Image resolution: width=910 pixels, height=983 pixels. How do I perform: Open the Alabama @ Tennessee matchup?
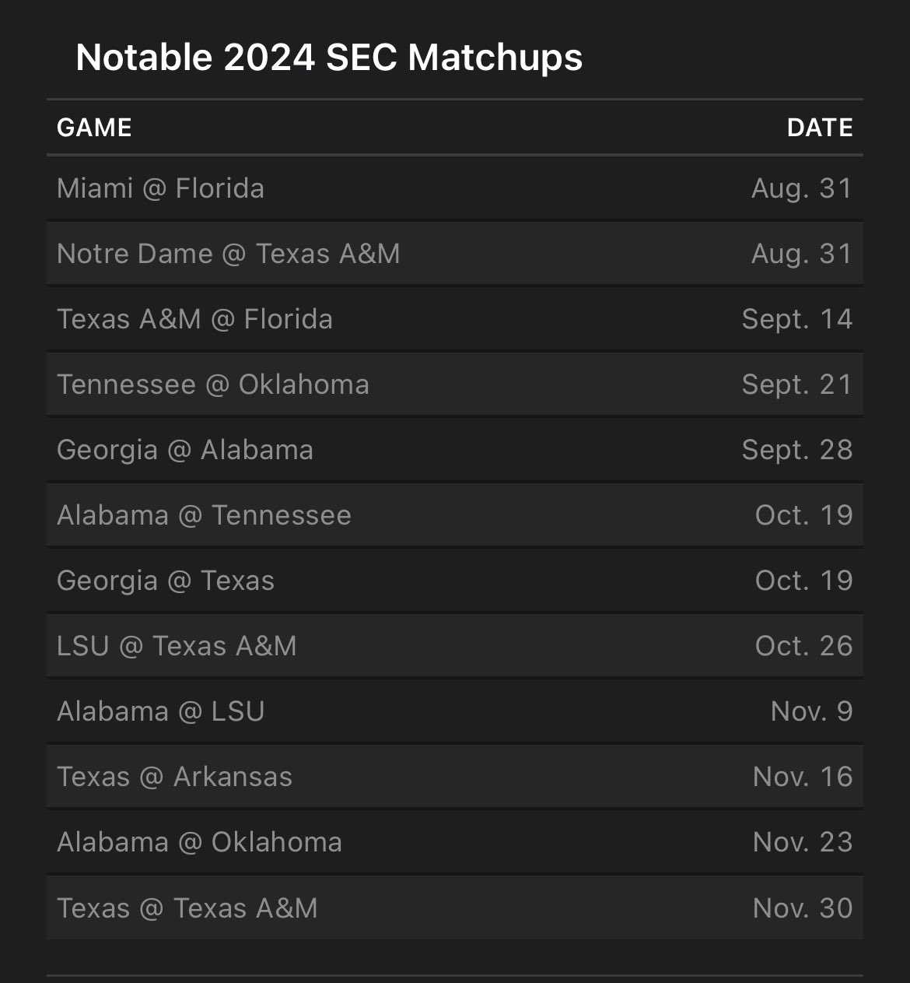(455, 515)
